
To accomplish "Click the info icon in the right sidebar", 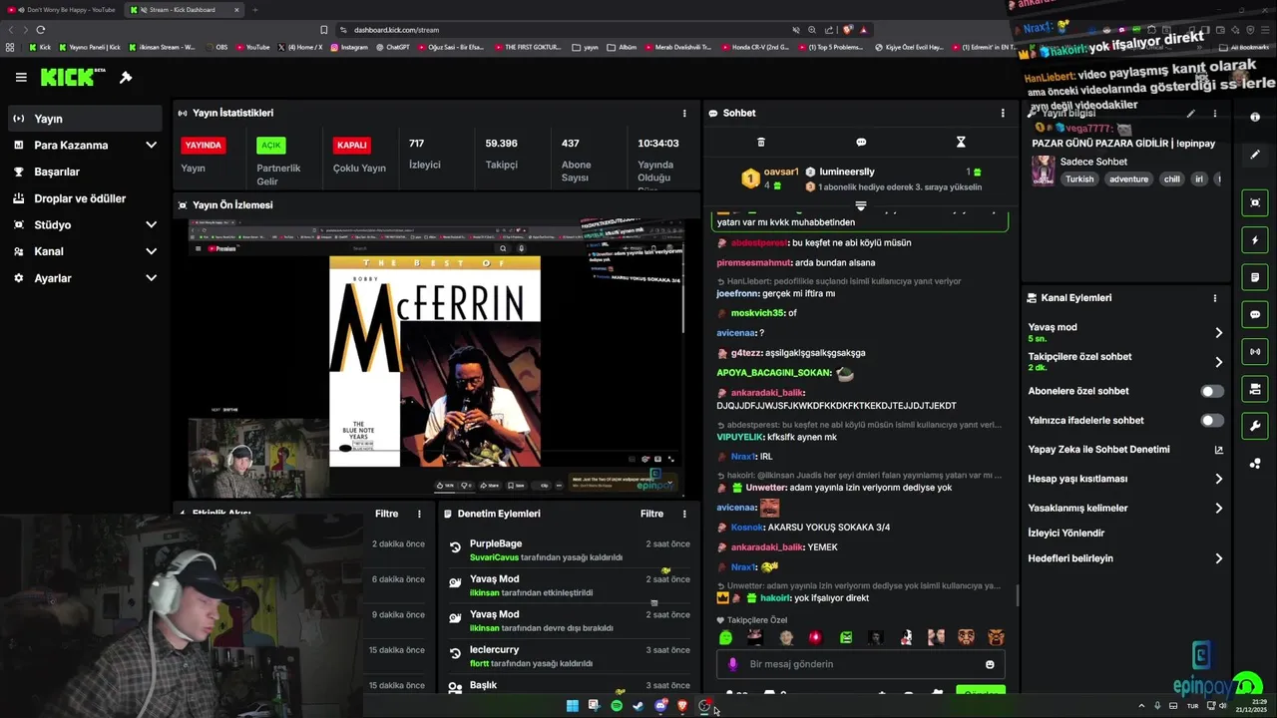I will coord(1255,117).
